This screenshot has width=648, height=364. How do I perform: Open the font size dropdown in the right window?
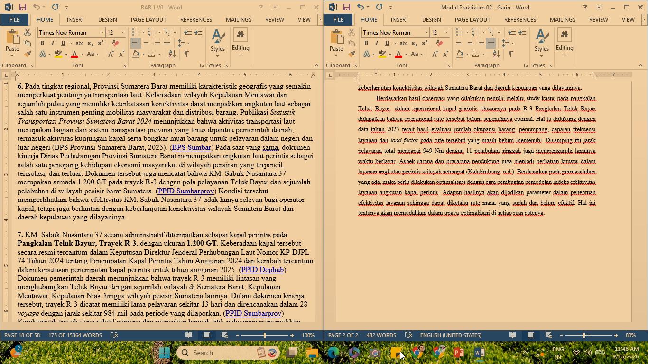[x=446, y=32]
